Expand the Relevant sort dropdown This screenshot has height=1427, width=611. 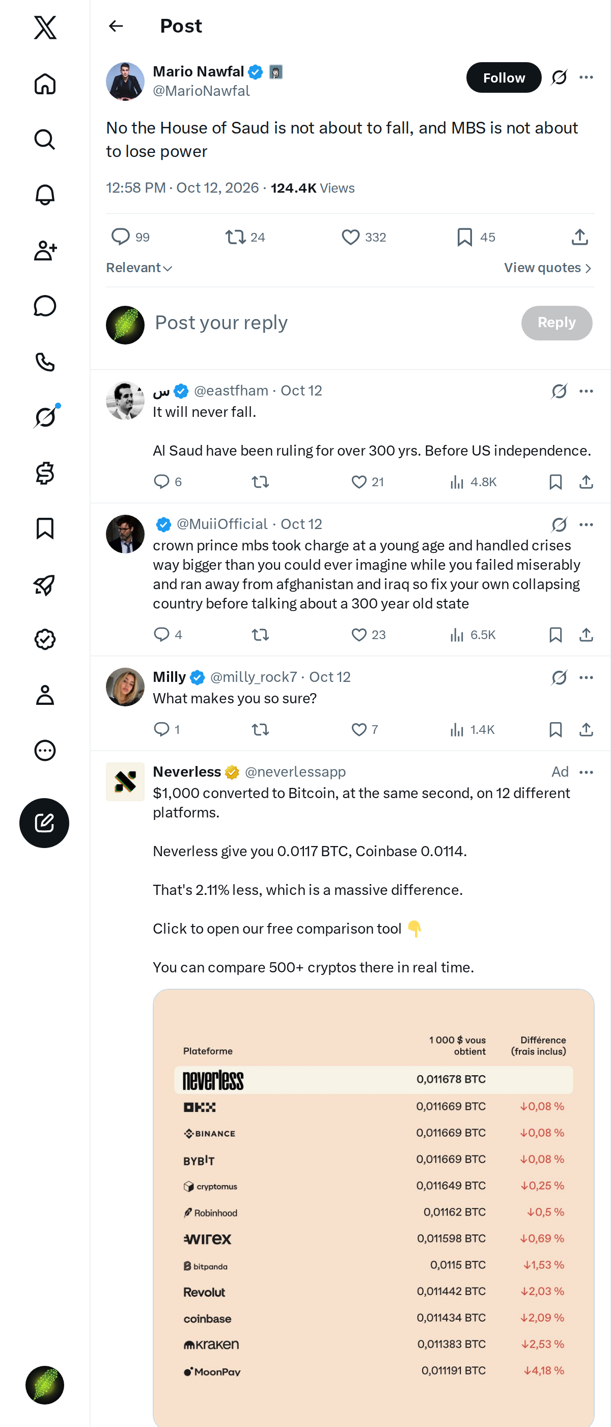coord(140,268)
